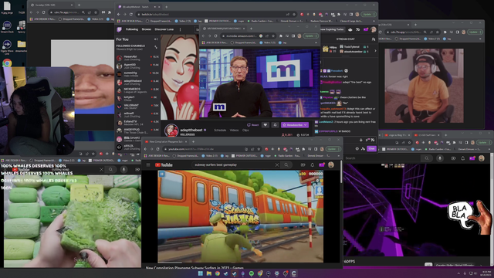Open the notifications bell in the purple-video YouTube window
The width and height of the screenshot is (494, 278).
click(463, 158)
